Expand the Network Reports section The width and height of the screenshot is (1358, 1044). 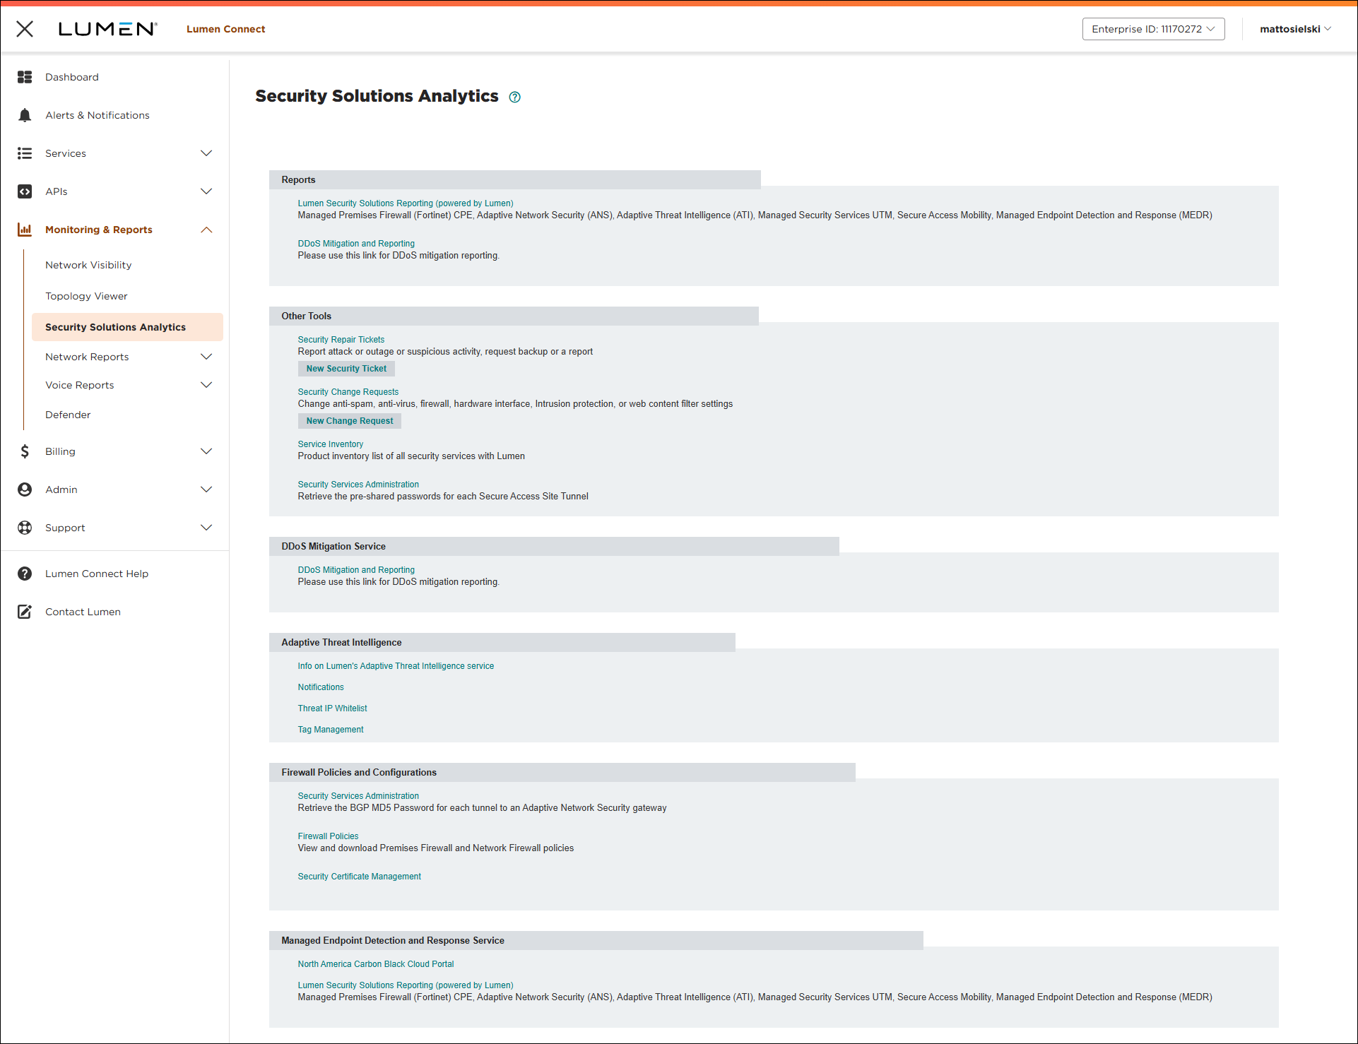[x=206, y=356]
